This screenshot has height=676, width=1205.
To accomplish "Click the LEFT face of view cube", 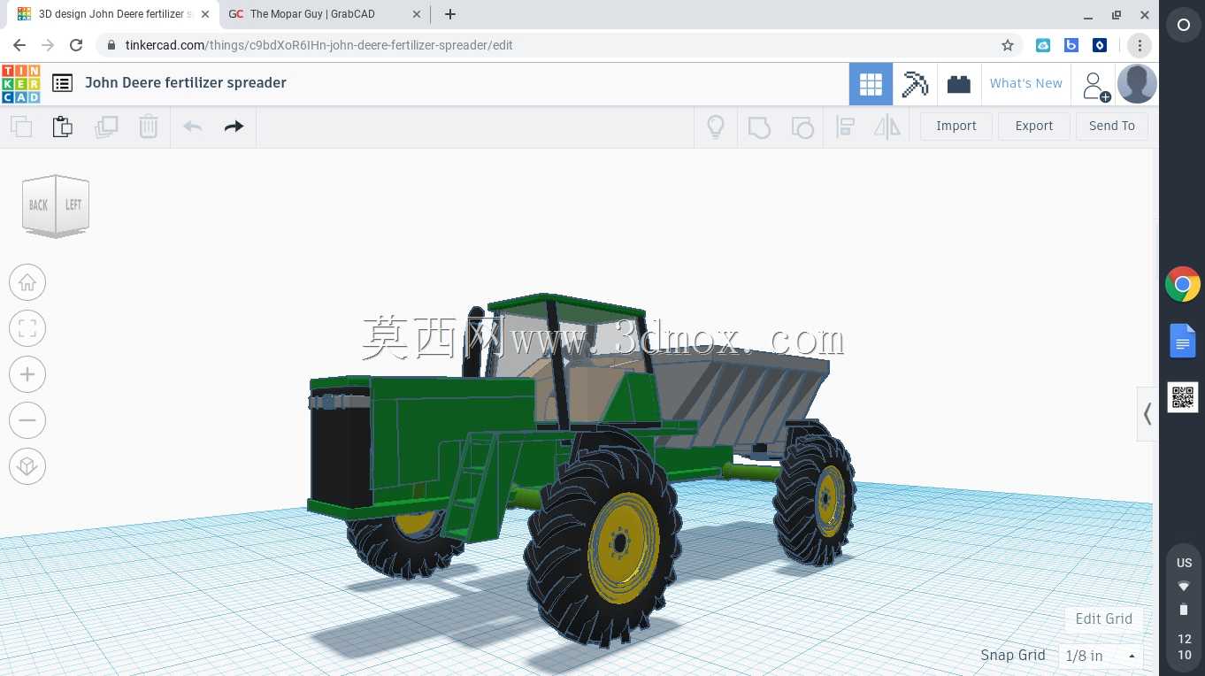I will pos(73,204).
